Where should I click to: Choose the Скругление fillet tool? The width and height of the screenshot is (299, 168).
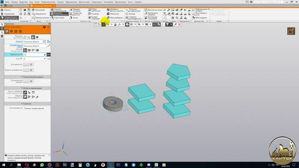click(57, 18)
